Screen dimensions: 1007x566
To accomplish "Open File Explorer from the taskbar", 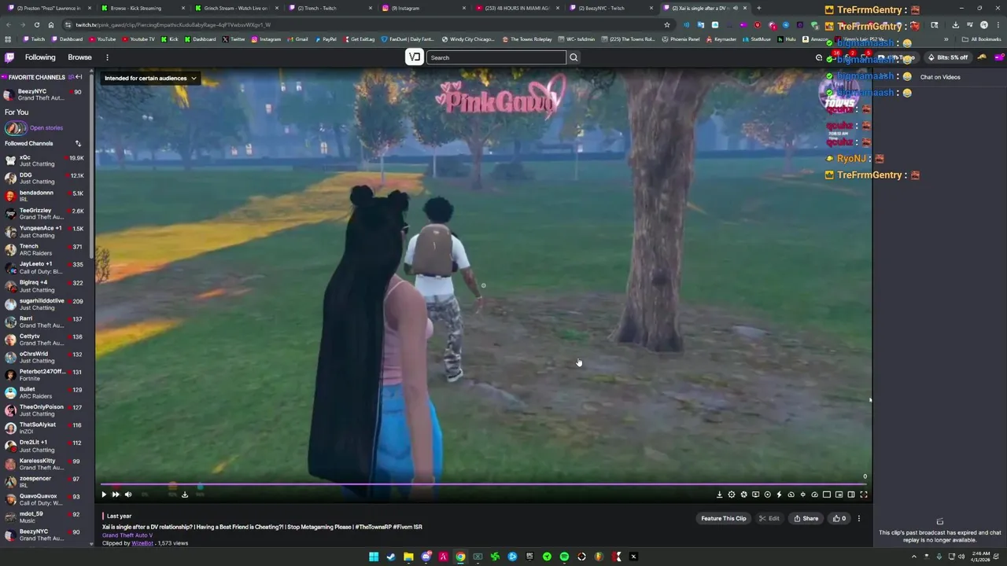I will coord(408,557).
